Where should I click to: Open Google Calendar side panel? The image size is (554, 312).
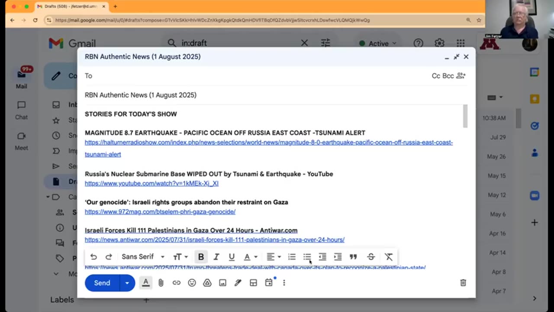(535, 72)
